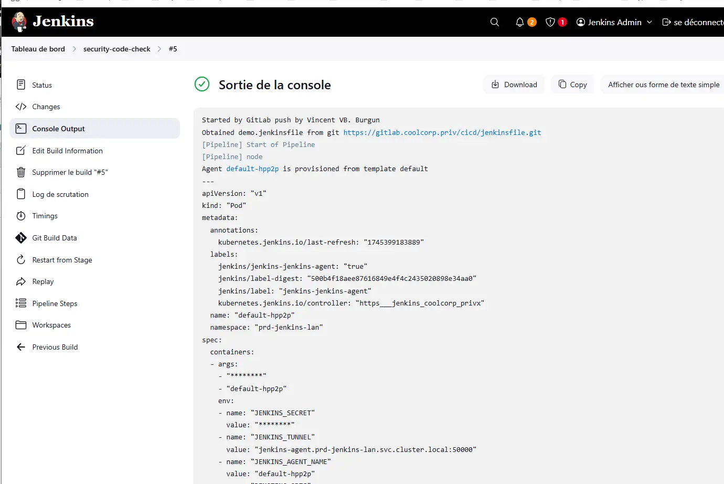Click the Copy text label
Screen dimensions: 724x484
578,85
